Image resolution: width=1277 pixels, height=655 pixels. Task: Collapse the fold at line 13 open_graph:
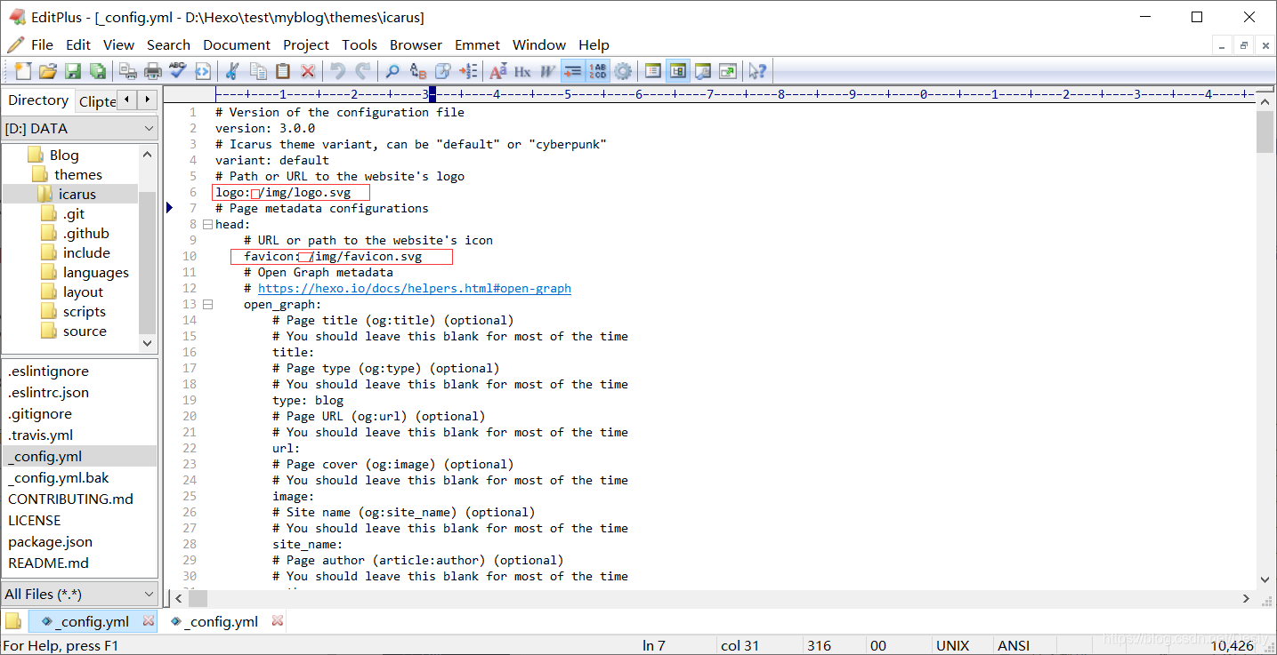[x=207, y=304]
